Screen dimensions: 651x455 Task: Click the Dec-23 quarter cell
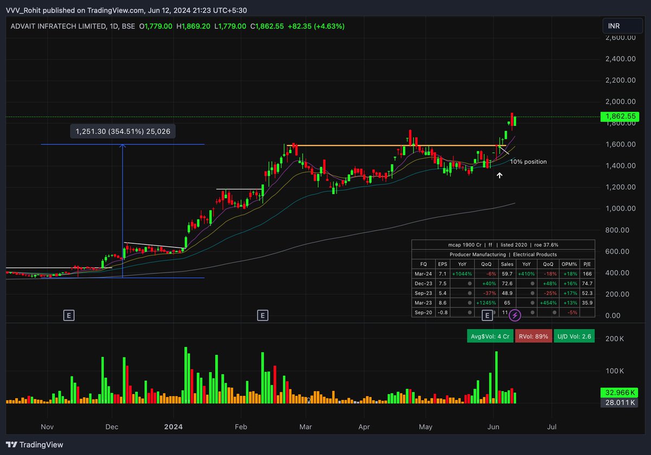423,283
